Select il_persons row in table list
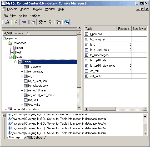Screen dimensions: 150x147 (116, 34)
